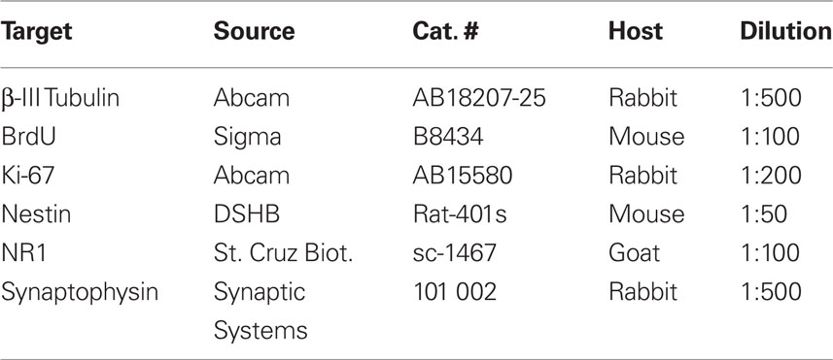Click the Host column header

point(636,32)
